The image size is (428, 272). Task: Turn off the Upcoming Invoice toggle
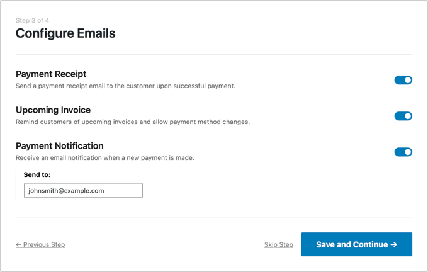tap(403, 116)
